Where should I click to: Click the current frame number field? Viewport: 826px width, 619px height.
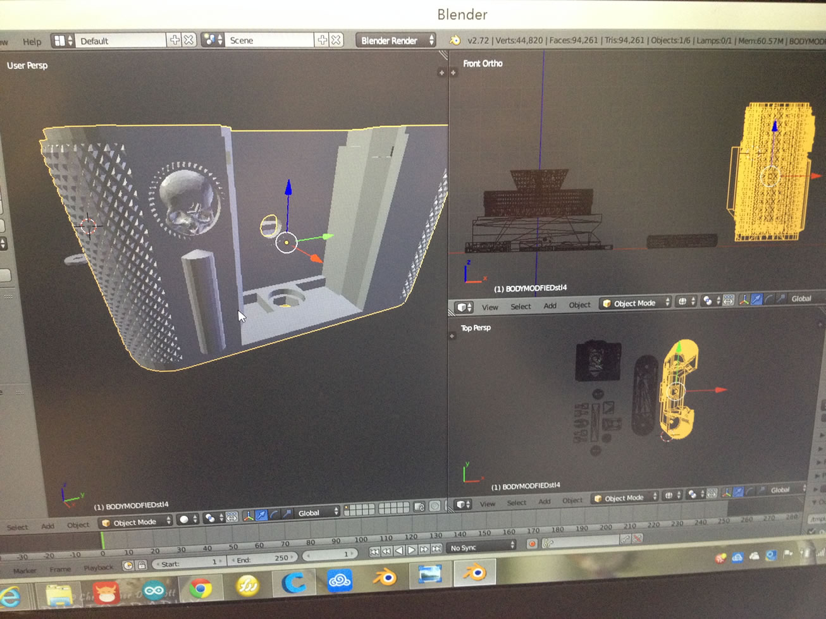[x=329, y=555]
